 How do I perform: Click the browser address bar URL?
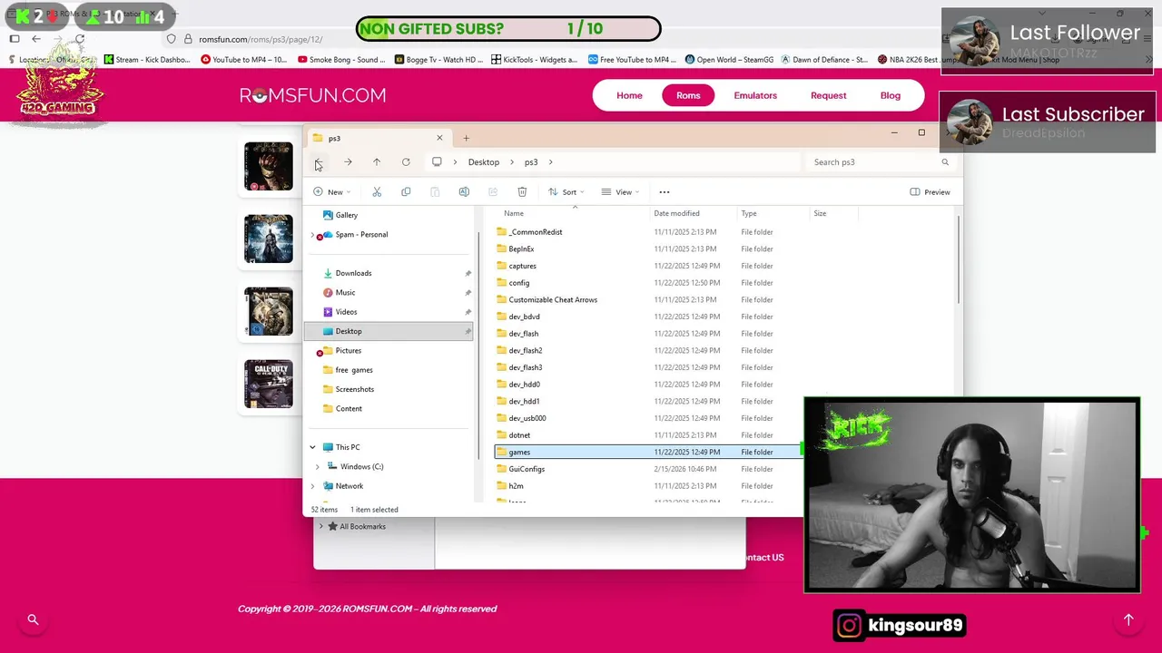(261, 39)
